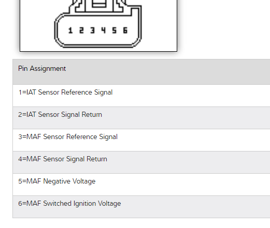Select pin 1 label in connector diagram
This screenshot has height=228, width=270.
[x=70, y=31]
